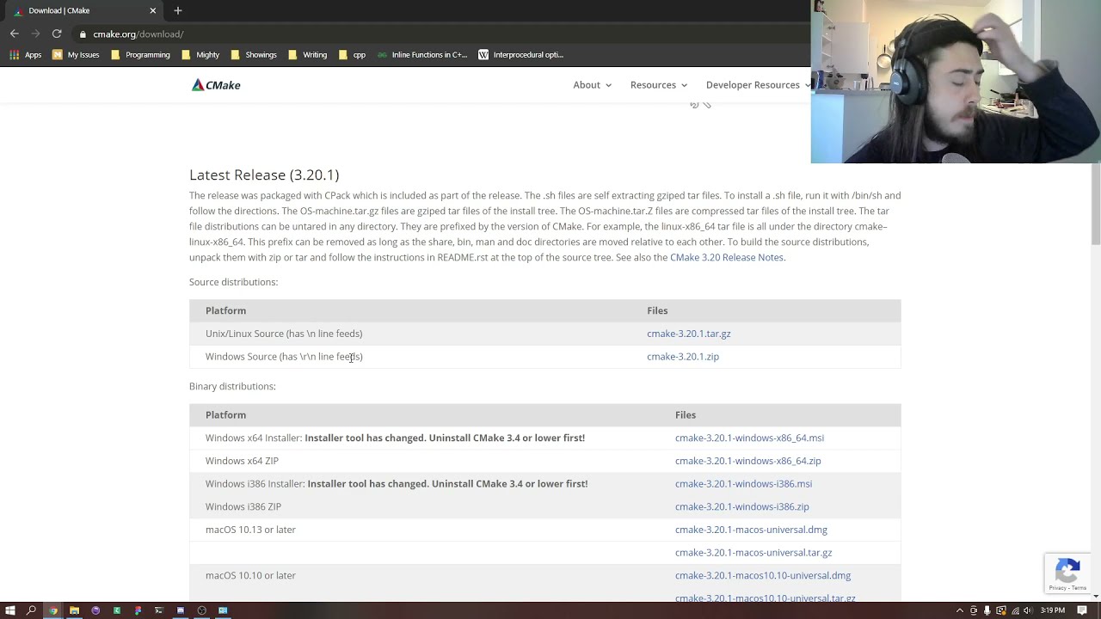The width and height of the screenshot is (1101, 619).
Task: Click the microphone tray icon
Action: pos(987,610)
